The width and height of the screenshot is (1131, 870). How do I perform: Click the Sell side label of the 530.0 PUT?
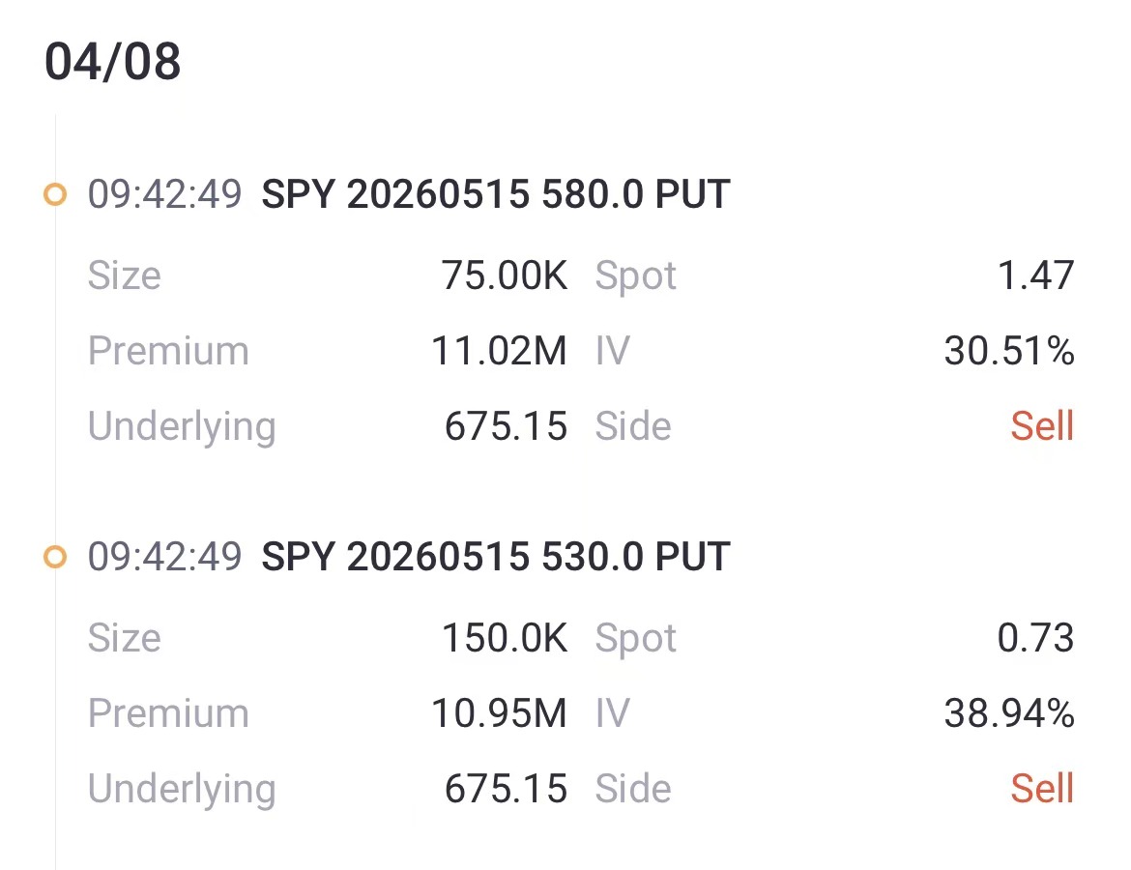(x=1042, y=789)
